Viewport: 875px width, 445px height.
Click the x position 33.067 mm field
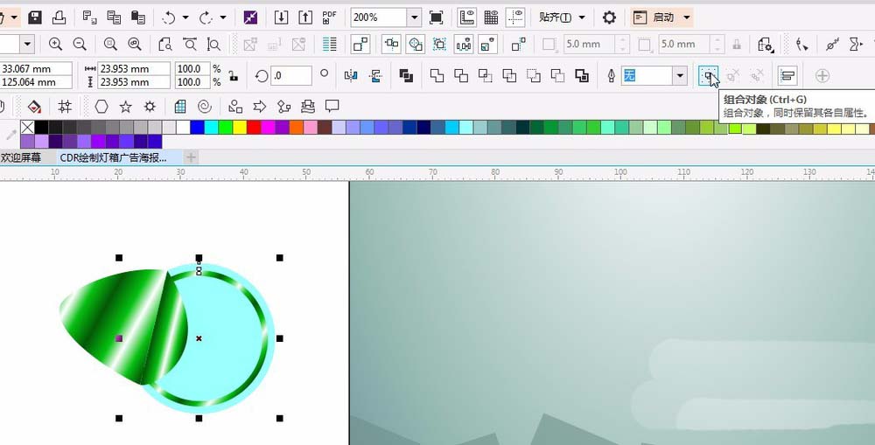tap(36, 68)
